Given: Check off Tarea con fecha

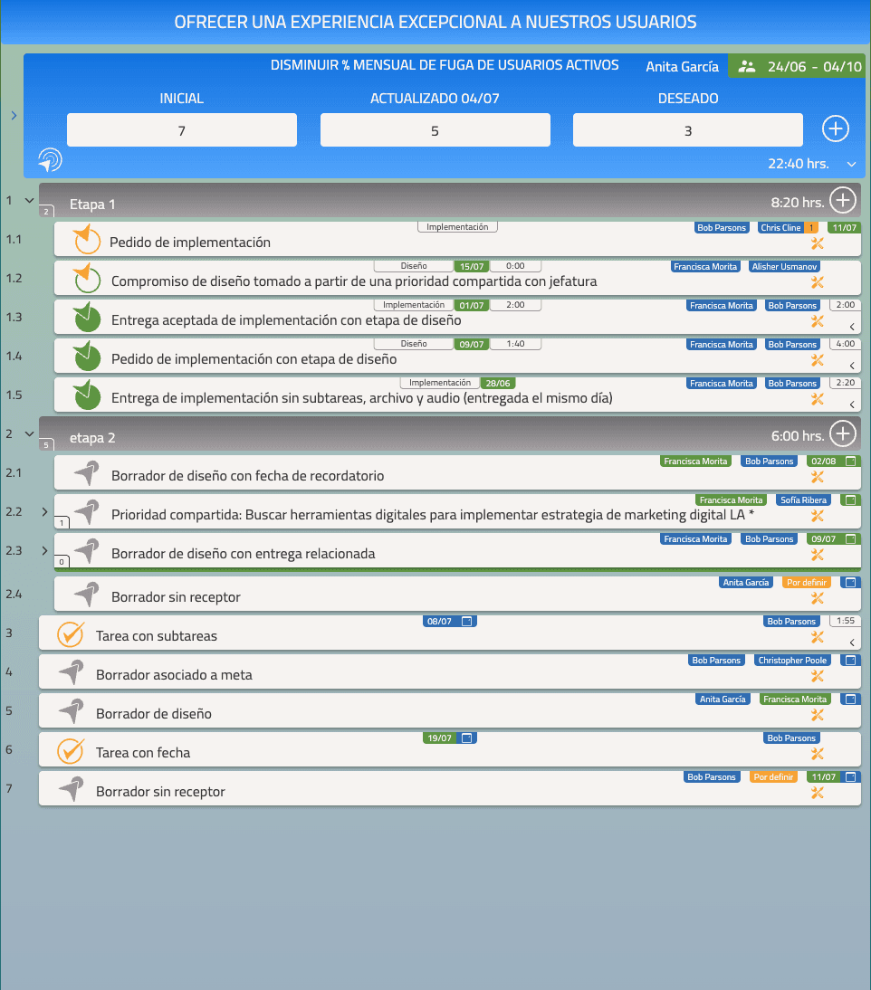Looking at the screenshot, I should coord(71,751).
